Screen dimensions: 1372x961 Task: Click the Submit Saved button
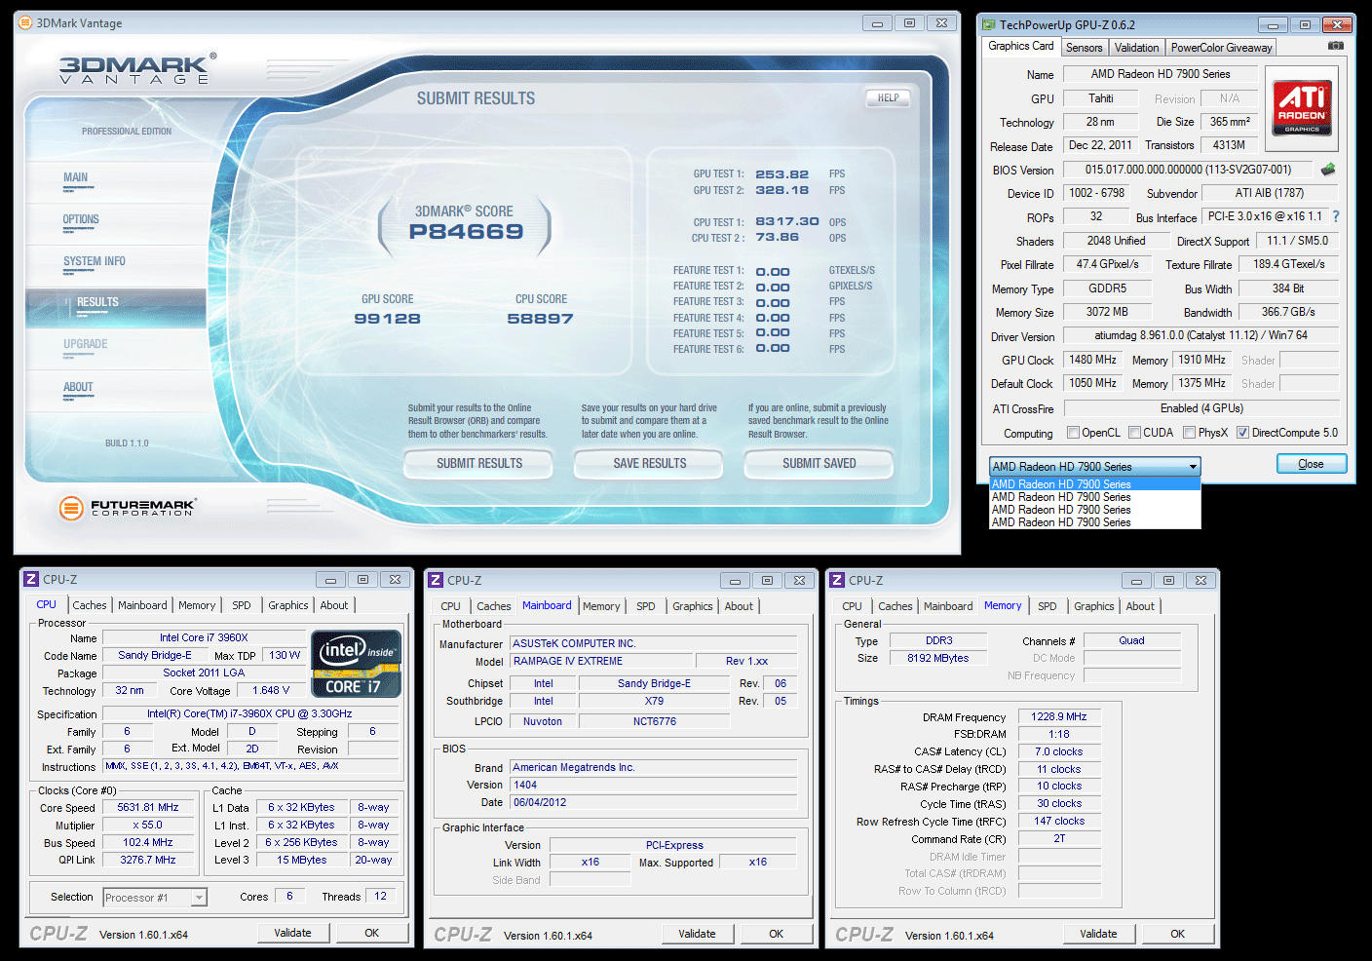[x=819, y=464]
